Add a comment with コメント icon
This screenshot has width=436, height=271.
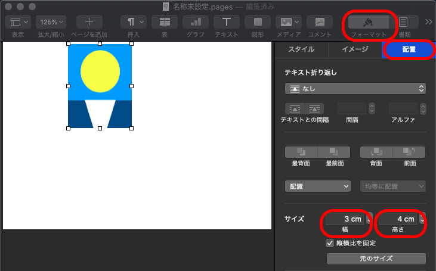point(320,22)
